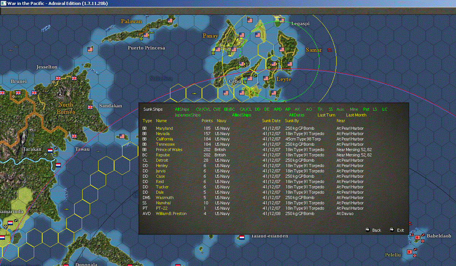This screenshot has height=266, width=456.
Task: Select the Narwhal submarine entry
Action: point(163,203)
